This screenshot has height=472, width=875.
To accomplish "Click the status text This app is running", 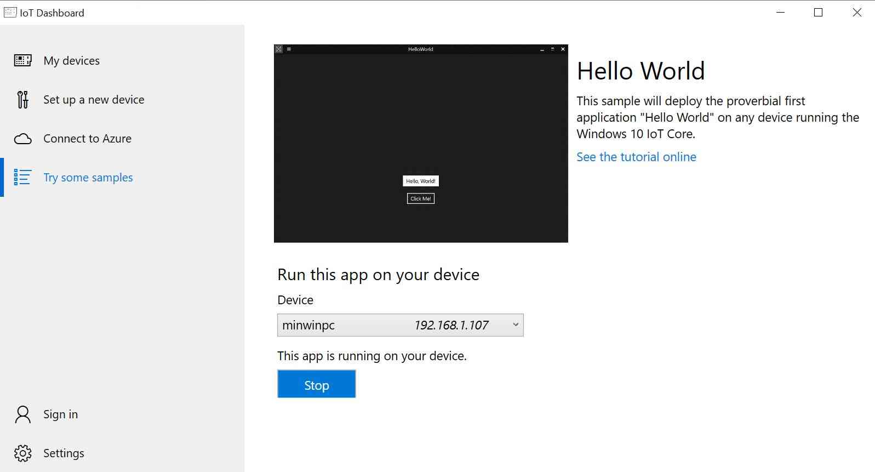I will click(x=372, y=356).
